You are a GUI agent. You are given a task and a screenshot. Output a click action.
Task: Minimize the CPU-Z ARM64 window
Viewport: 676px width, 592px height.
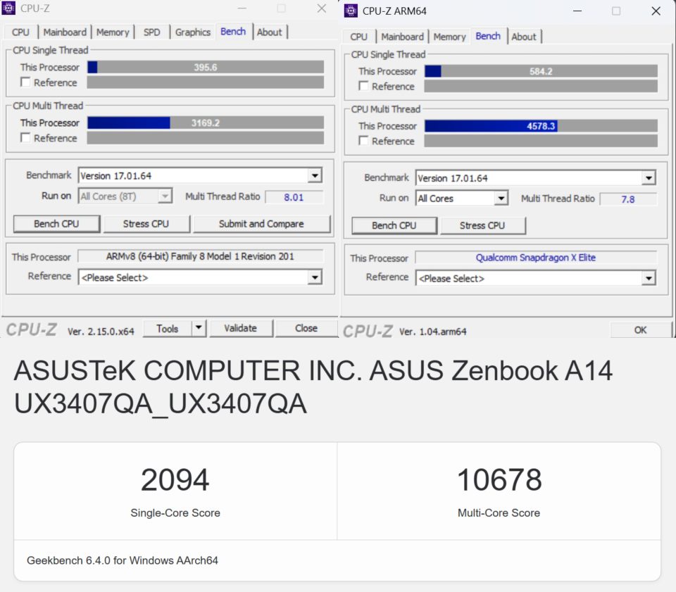pyautogui.click(x=577, y=11)
